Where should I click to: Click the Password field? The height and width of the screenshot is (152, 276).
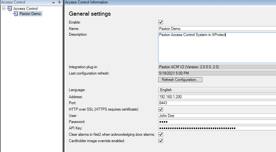tap(217, 122)
